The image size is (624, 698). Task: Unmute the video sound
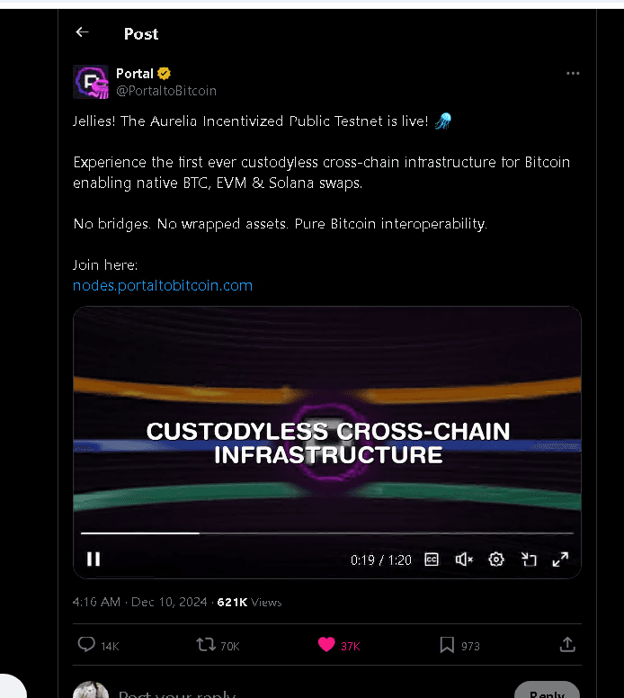coord(464,559)
